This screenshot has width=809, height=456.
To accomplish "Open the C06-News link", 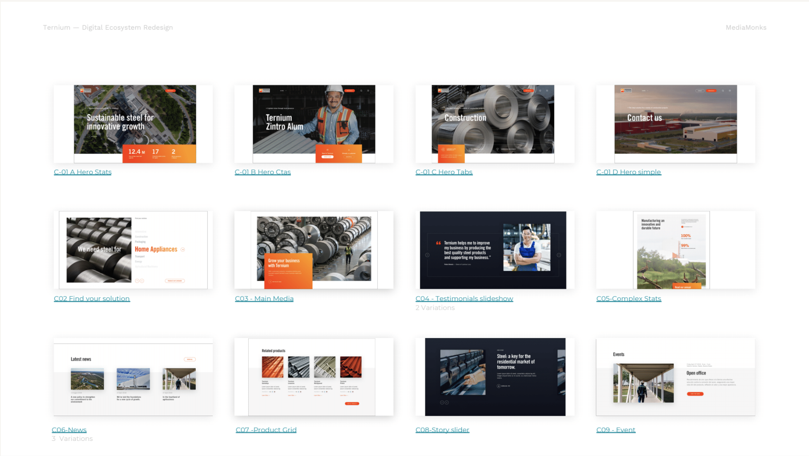I will (69, 430).
